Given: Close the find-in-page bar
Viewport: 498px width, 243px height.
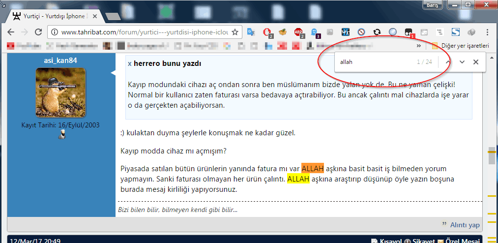Looking at the screenshot, I should point(476,62).
